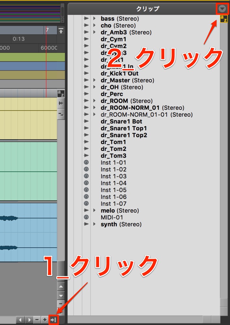Click the audio waveform icon for bass clip
The width and height of the screenshot is (230, 325).
click(86, 19)
